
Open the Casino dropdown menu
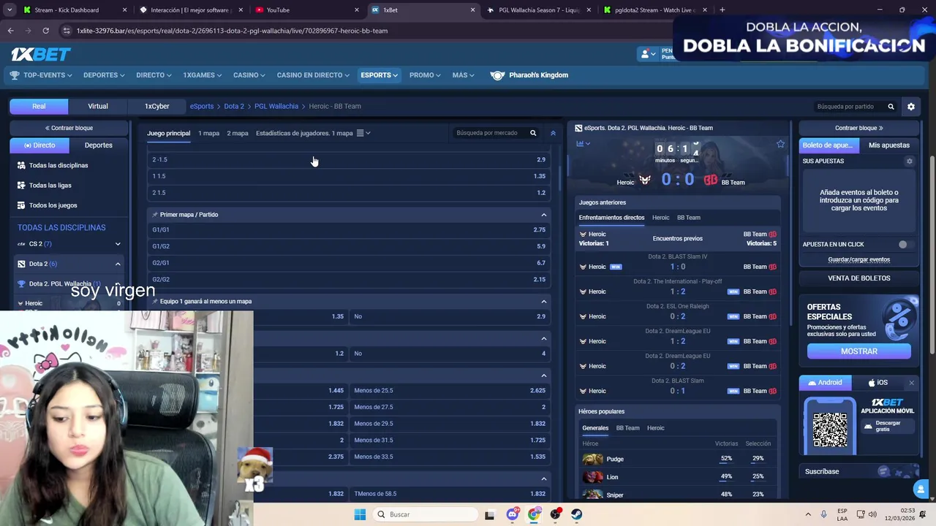click(x=249, y=75)
